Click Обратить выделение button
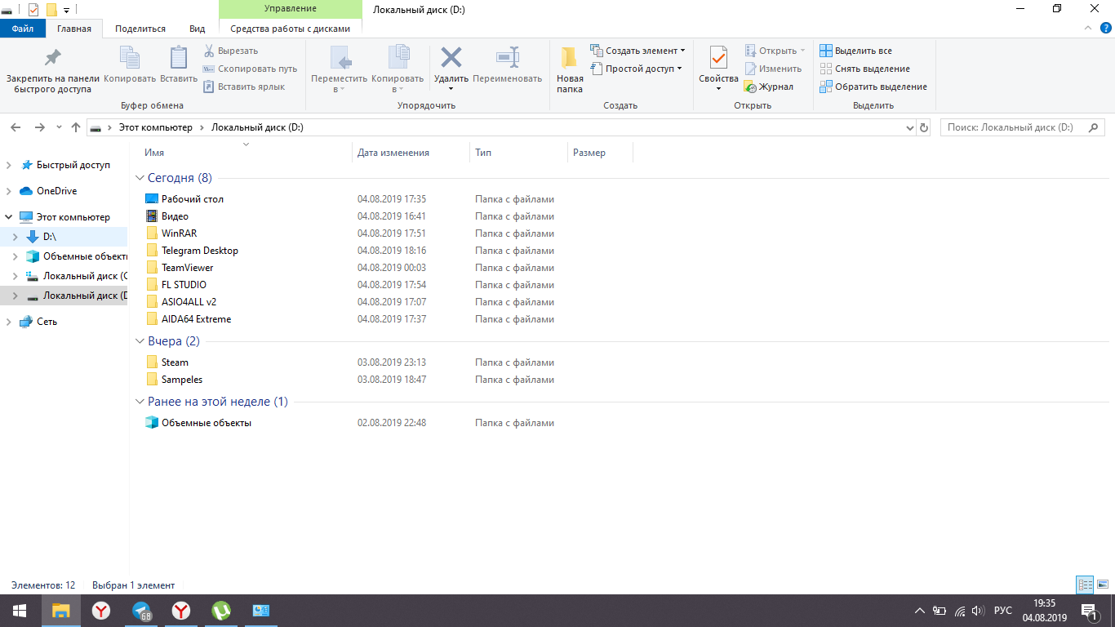The image size is (1115, 627). pos(873,87)
